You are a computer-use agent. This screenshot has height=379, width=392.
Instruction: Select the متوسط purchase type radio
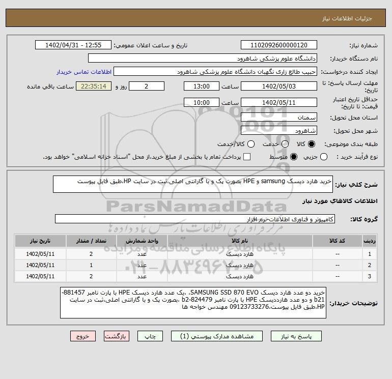point(294,157)
